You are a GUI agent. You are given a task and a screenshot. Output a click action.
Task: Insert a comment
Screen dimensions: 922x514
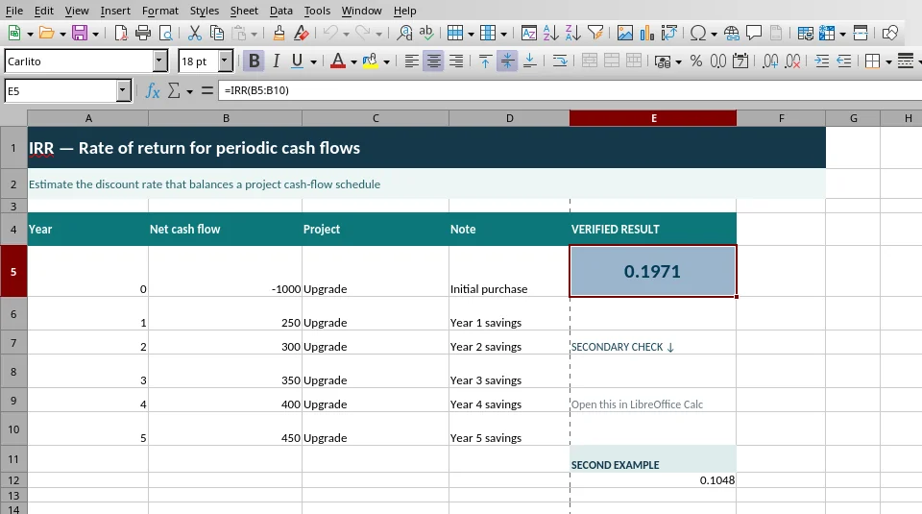pyautogui.click(x=754, y=33)
